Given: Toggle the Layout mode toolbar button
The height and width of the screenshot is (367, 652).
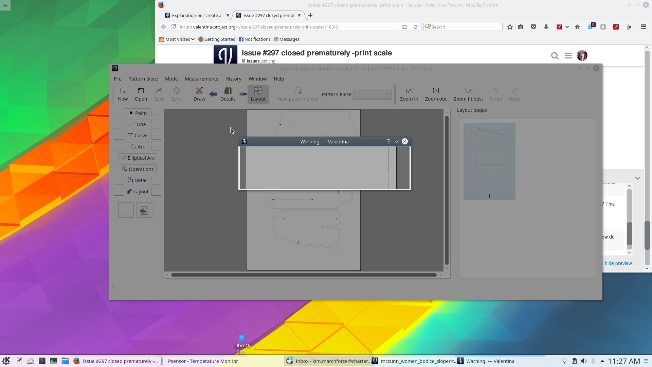Looking at the screenshot, I should 258,94.
